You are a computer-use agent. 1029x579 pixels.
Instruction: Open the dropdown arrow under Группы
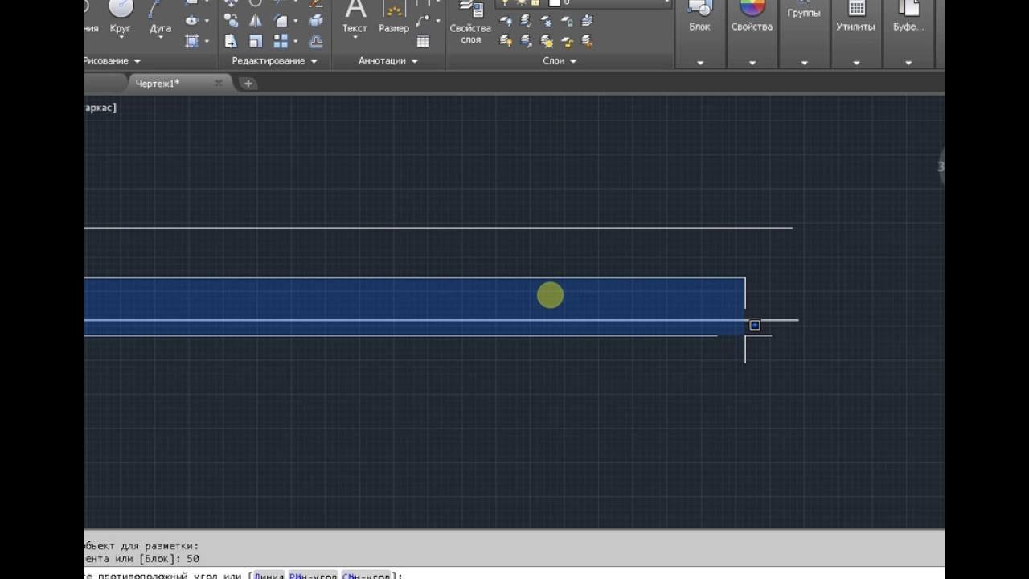(x=804, y=63)
